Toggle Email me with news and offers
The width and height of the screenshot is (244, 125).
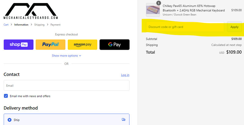pos(6,96)
